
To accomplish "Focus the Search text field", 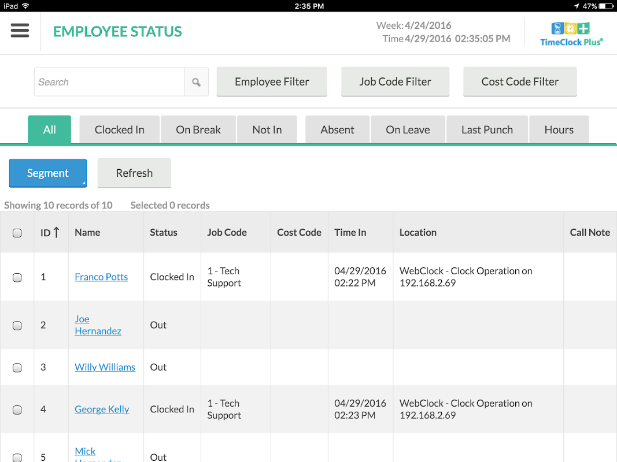I will [x=109, y=82].
